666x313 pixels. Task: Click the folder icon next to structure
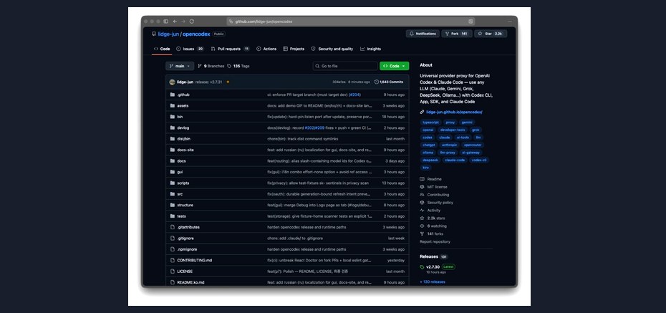coord(173,205)
